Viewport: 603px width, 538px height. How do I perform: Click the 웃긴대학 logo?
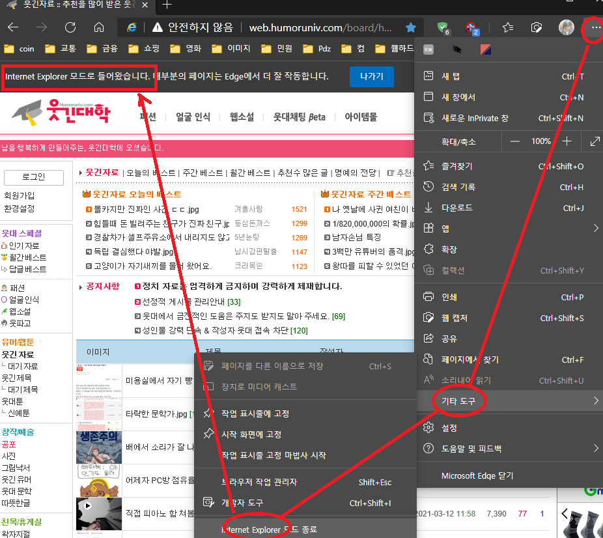point(61,112)
